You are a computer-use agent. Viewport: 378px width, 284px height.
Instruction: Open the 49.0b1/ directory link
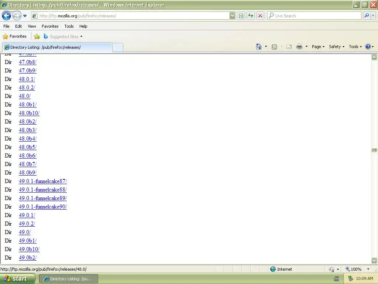[x=28, y=241]
